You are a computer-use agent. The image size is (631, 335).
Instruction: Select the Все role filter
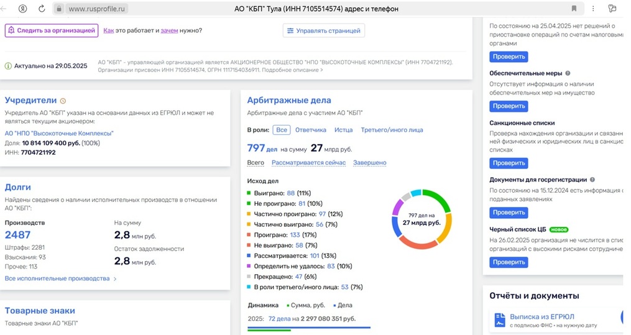coord(282,130)
